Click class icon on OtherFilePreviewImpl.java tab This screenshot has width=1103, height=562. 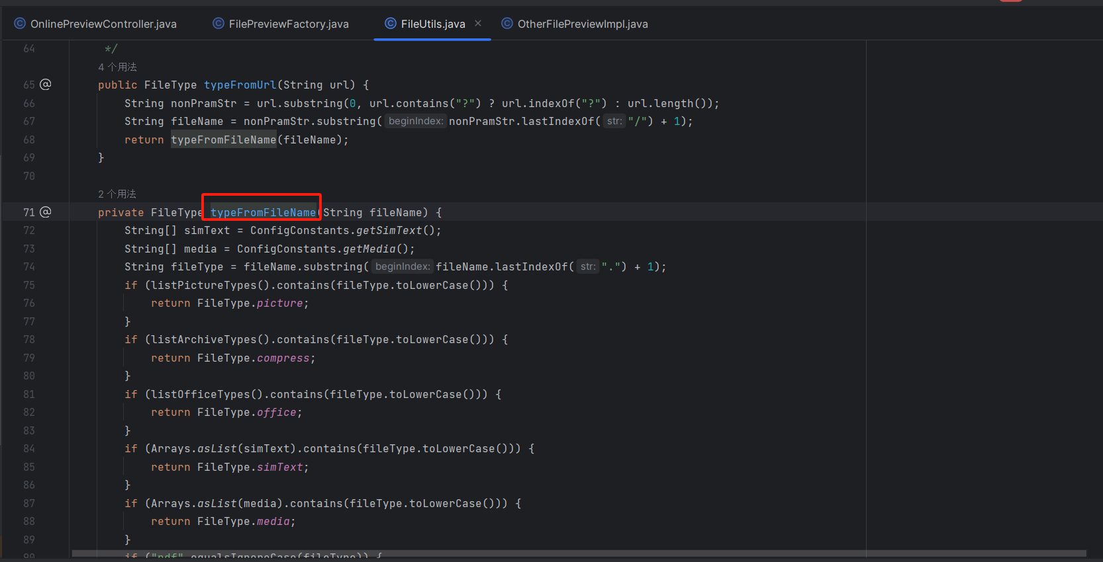(x=507, y=24)
